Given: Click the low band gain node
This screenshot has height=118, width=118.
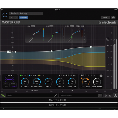Looking at the screenshot, I should coord(15,52).
